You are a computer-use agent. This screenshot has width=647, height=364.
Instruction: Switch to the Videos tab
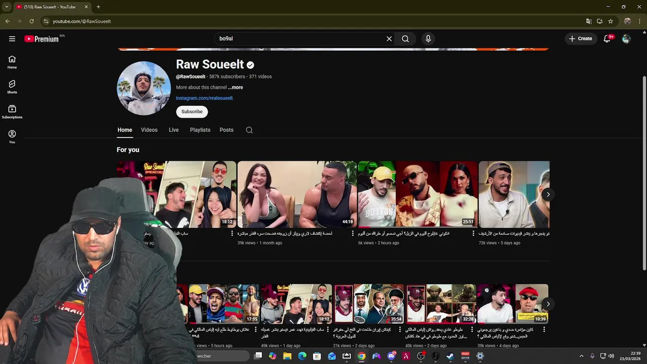[x=149, y=130]
